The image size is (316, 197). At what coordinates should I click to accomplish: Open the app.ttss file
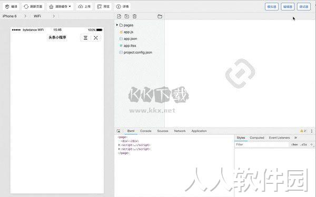click(130, 46)
